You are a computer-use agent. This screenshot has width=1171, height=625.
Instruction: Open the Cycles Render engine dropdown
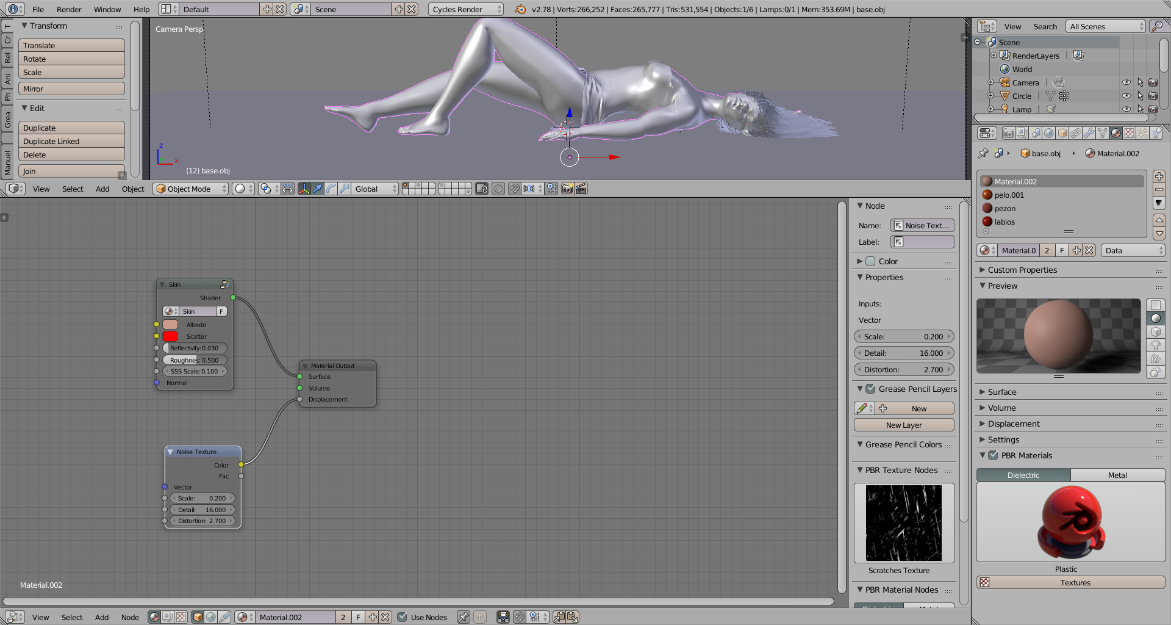coord(466,9)
